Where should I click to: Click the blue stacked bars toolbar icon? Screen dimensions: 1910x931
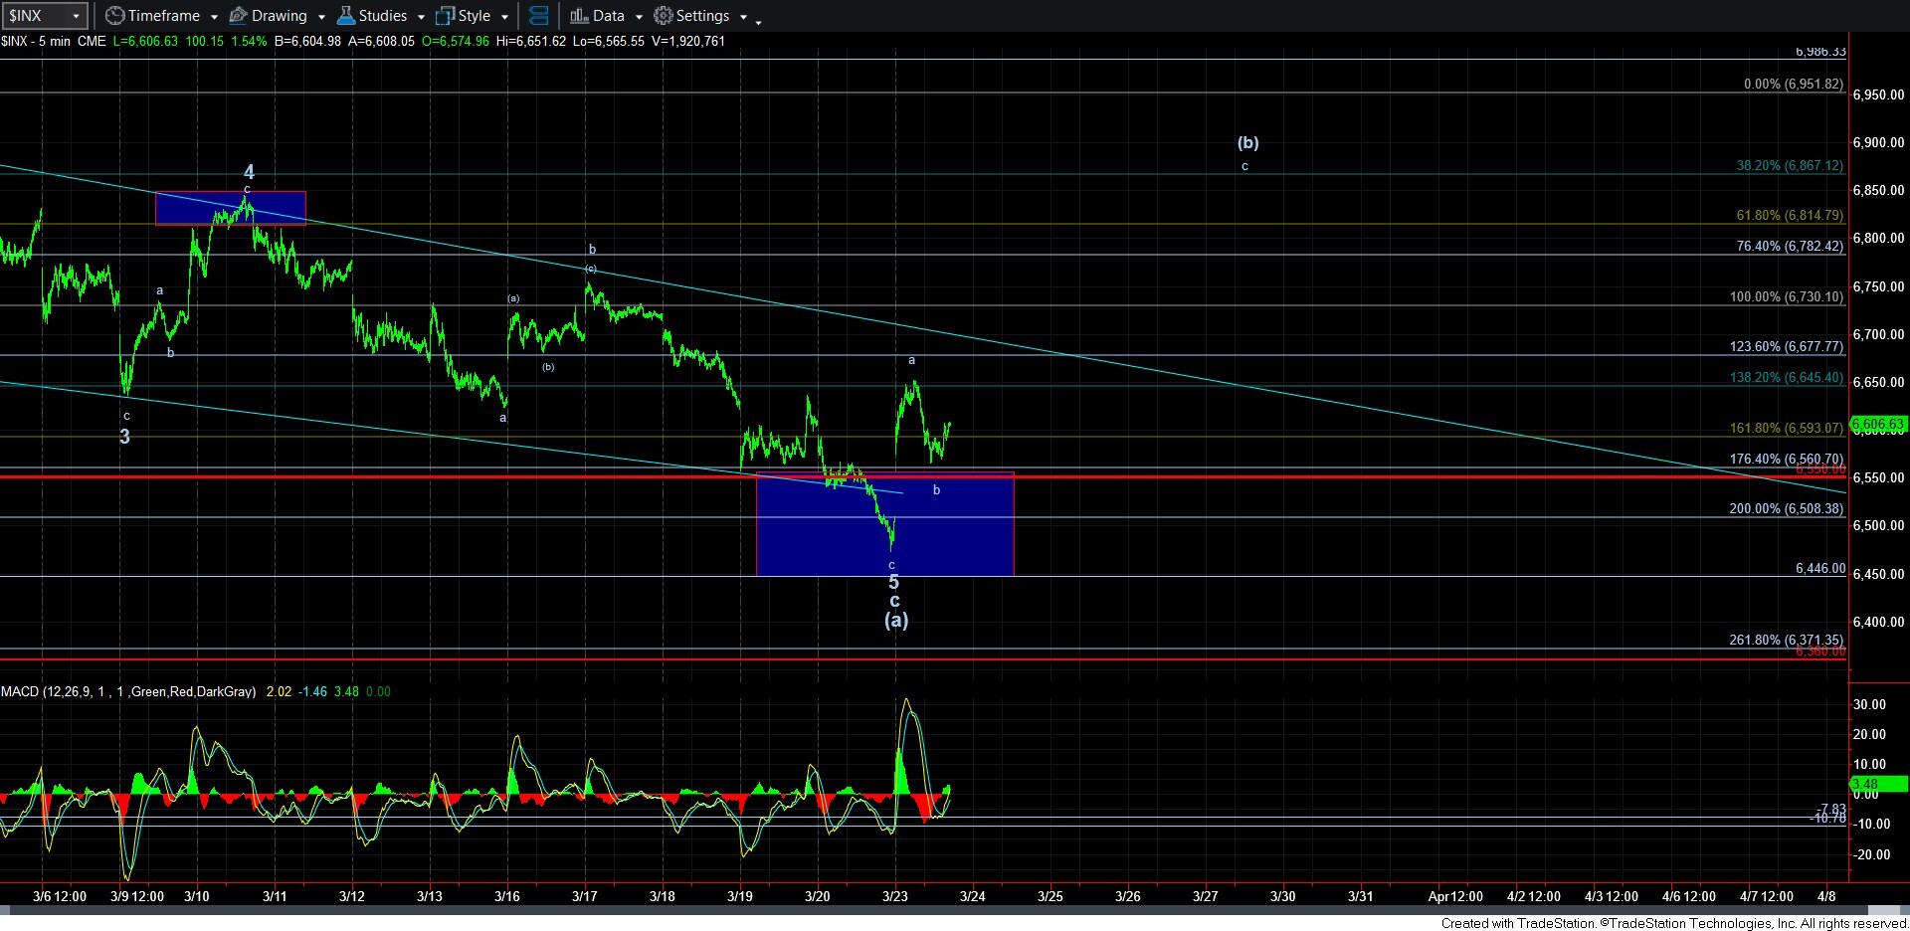pyautogui.click(x=538, y=16)
